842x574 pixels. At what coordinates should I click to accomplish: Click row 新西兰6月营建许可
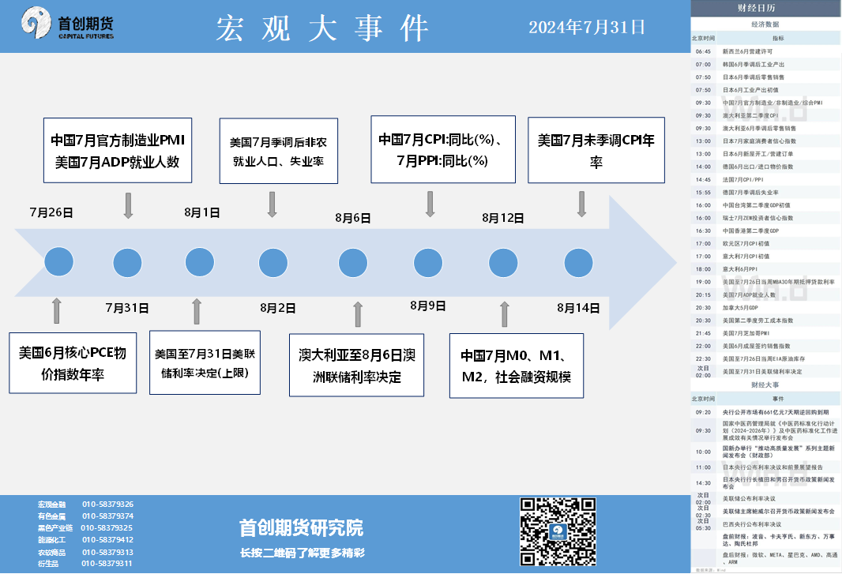click(765, 51)
